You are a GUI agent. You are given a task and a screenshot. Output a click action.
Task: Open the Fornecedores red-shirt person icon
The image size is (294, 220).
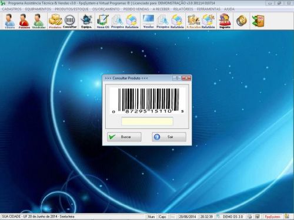tap(24, 21)
